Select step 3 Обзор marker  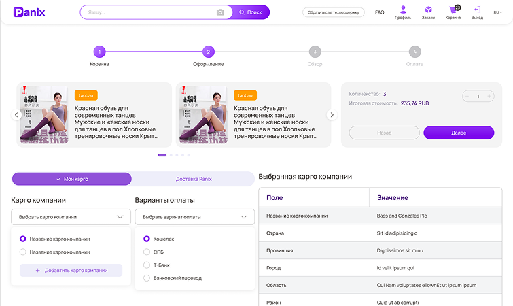315,52
